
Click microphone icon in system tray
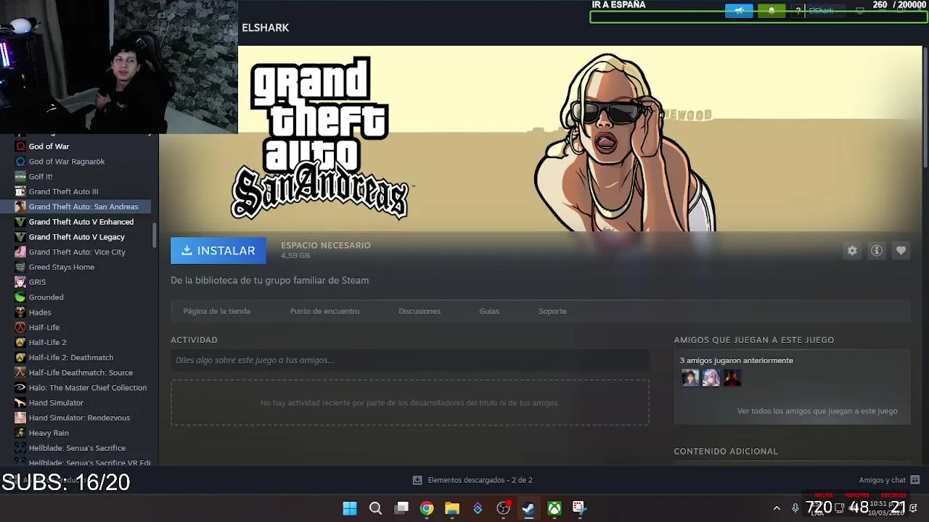coord(795,508)
